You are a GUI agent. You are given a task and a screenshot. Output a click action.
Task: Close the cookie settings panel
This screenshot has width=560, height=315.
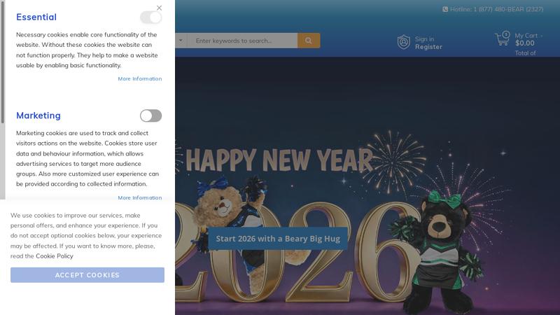(159, 8)
